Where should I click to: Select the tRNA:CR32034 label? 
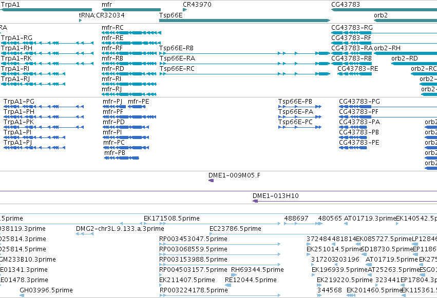pos(102,15)
